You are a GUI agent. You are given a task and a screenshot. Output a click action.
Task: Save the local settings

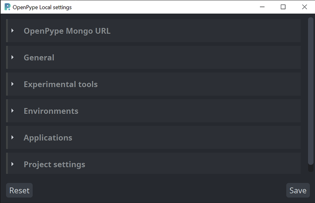pos(298,190)
